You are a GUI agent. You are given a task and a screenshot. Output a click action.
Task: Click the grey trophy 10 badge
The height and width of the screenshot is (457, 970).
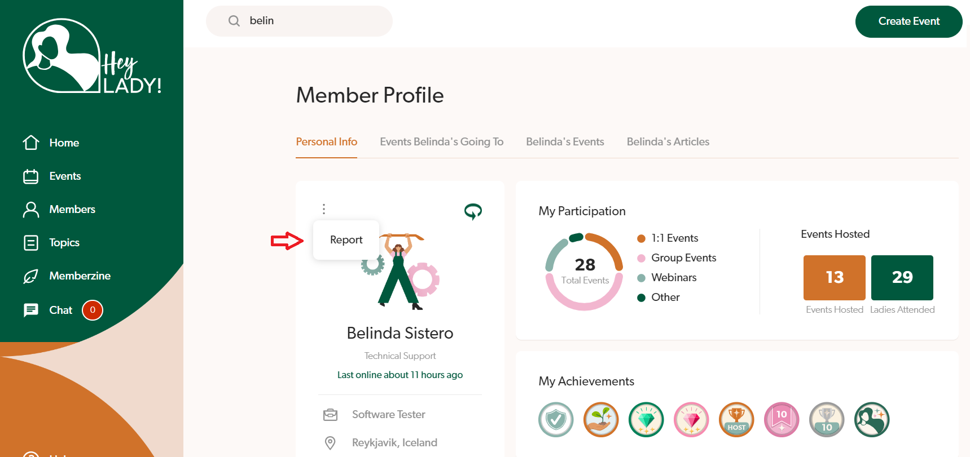(x=827, y=420)
